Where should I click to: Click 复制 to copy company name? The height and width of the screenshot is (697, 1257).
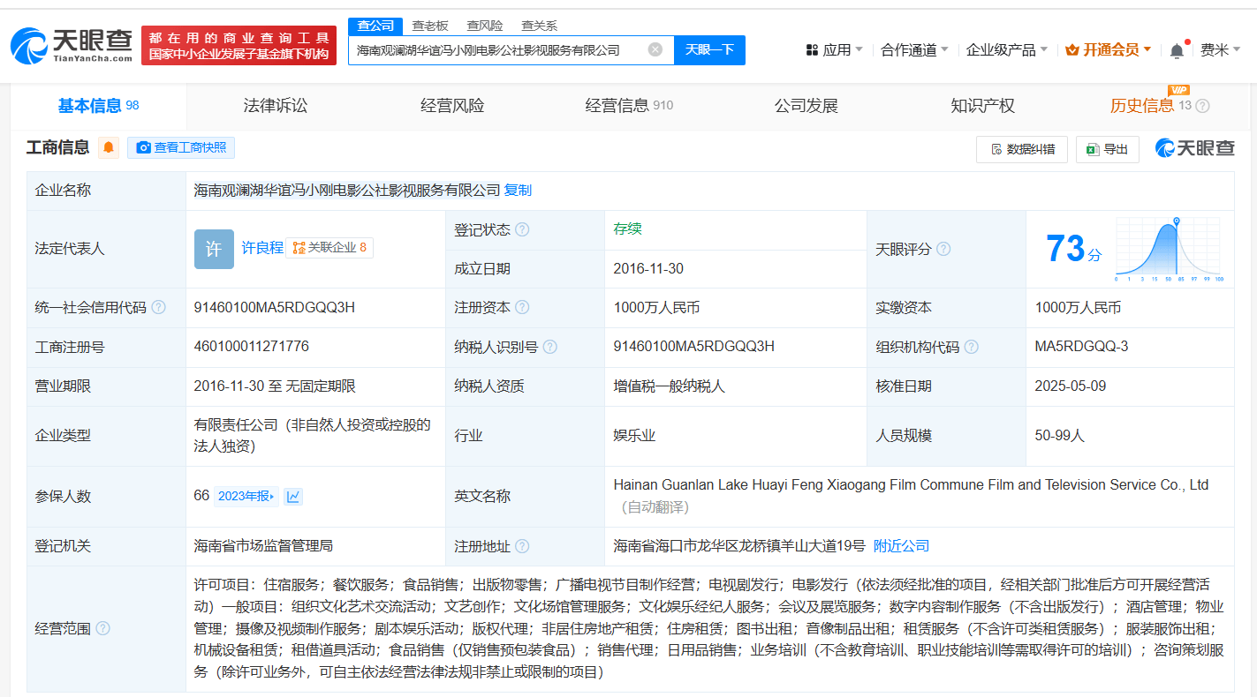pyautogui.click(x=518, y=191)
